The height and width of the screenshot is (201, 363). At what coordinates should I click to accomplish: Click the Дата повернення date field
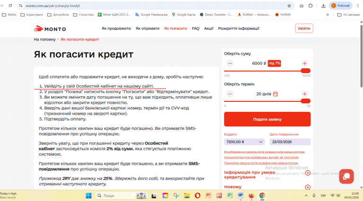point(290,142)
